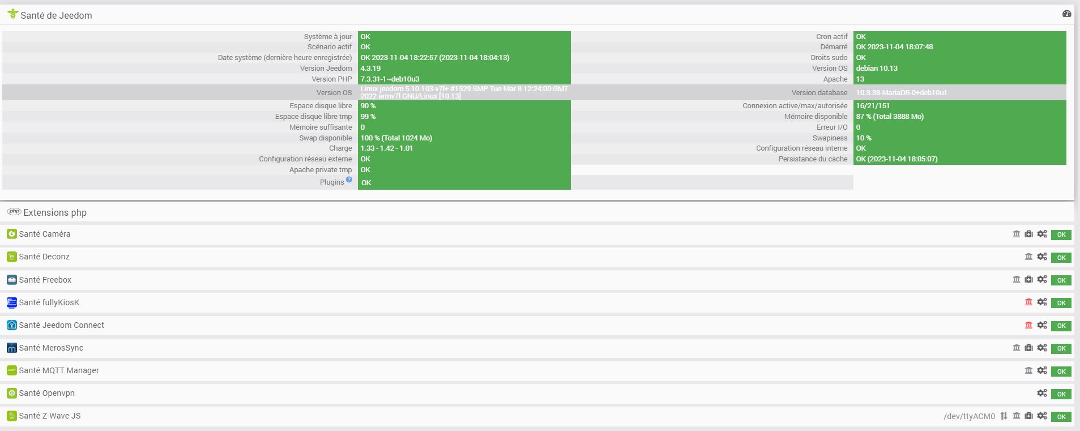Click the OK badge in Santé fullyKiosK row
The image size is (1080, 431).
click(x=1061, y=302)
